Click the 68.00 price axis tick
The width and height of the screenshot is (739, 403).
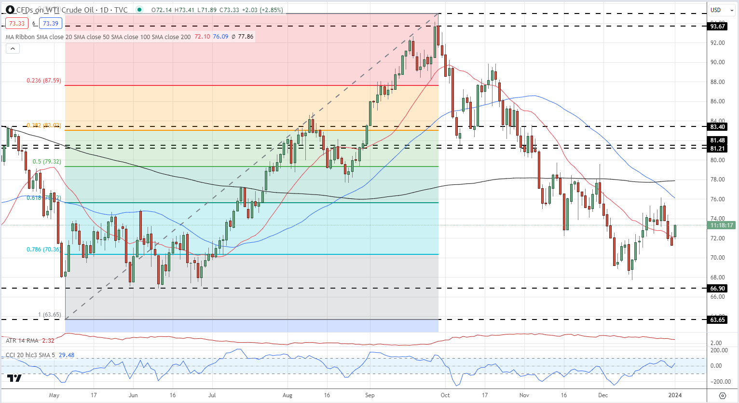click(717, 278)
